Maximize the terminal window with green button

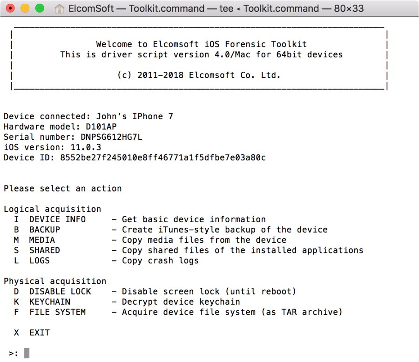point(40,8)
